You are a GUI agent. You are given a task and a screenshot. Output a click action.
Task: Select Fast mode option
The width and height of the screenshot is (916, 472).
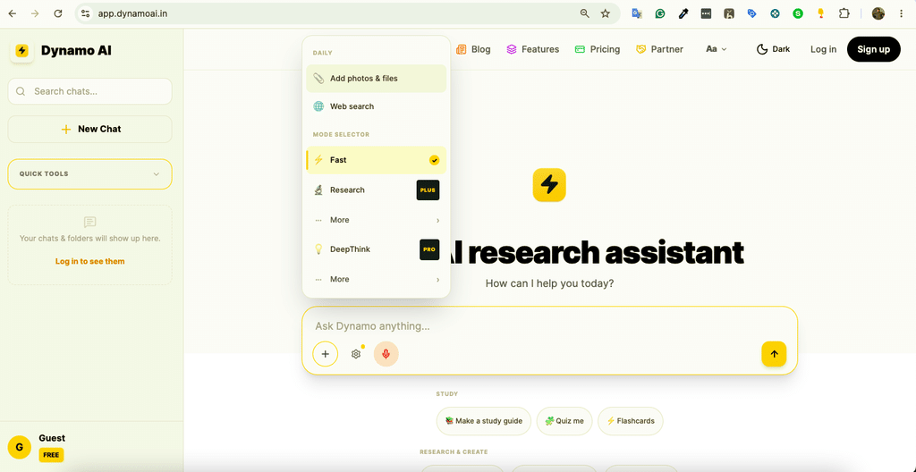(x=377, y=160)
